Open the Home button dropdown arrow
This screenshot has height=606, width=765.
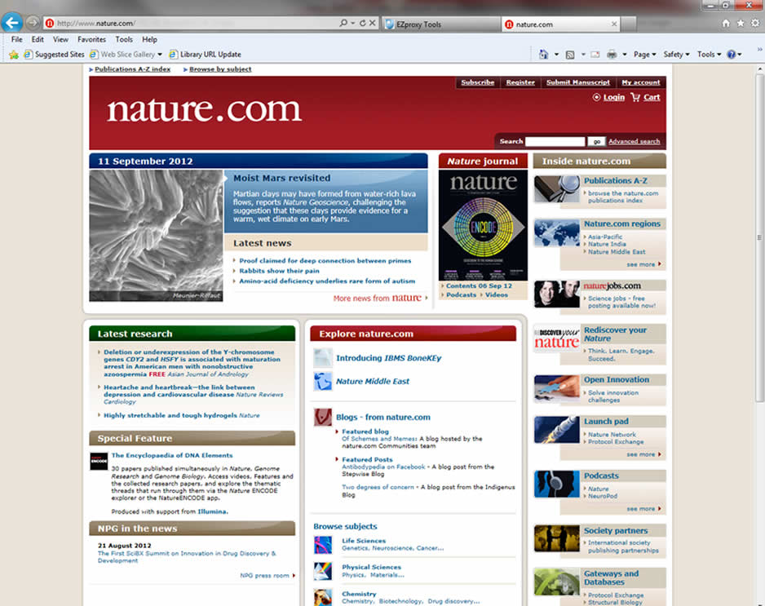(x=556, y=55)
